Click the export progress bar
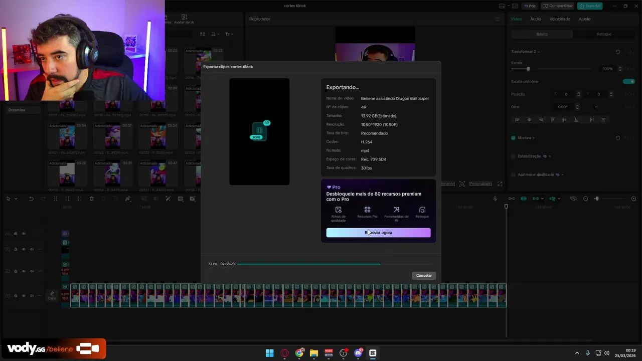The height and width of the screenshot is (361, 642). 335,264
